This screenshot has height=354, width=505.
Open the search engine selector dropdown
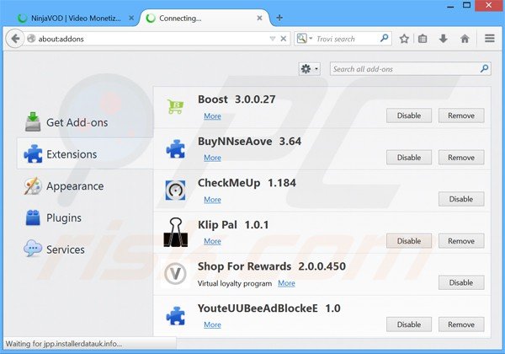305,39
